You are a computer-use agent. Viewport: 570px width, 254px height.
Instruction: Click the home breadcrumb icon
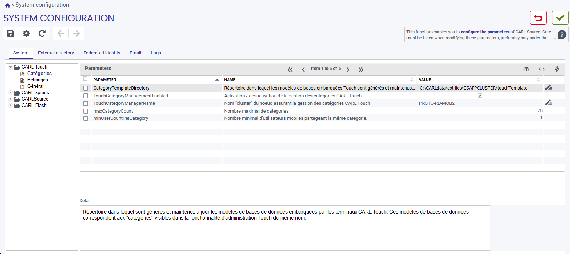click(7, 5)
